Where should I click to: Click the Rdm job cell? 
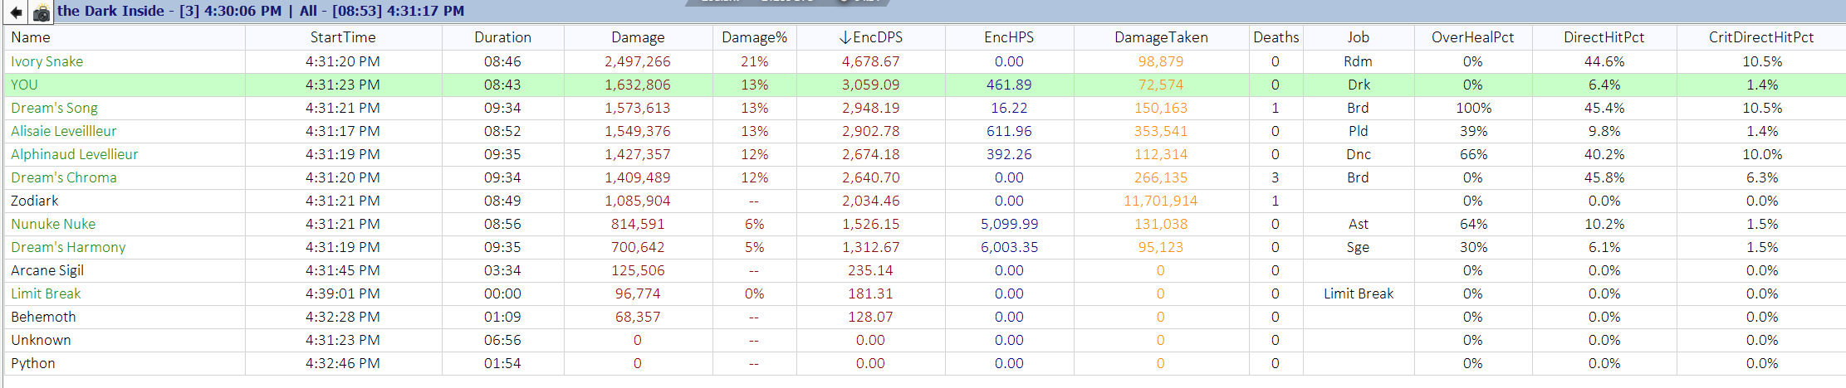point(1358,61)
